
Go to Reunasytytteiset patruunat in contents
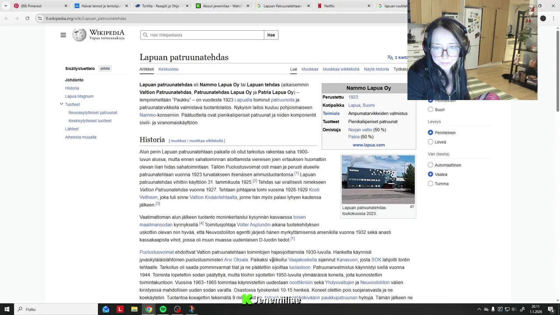pyautogui.click(x=93, y=113)
